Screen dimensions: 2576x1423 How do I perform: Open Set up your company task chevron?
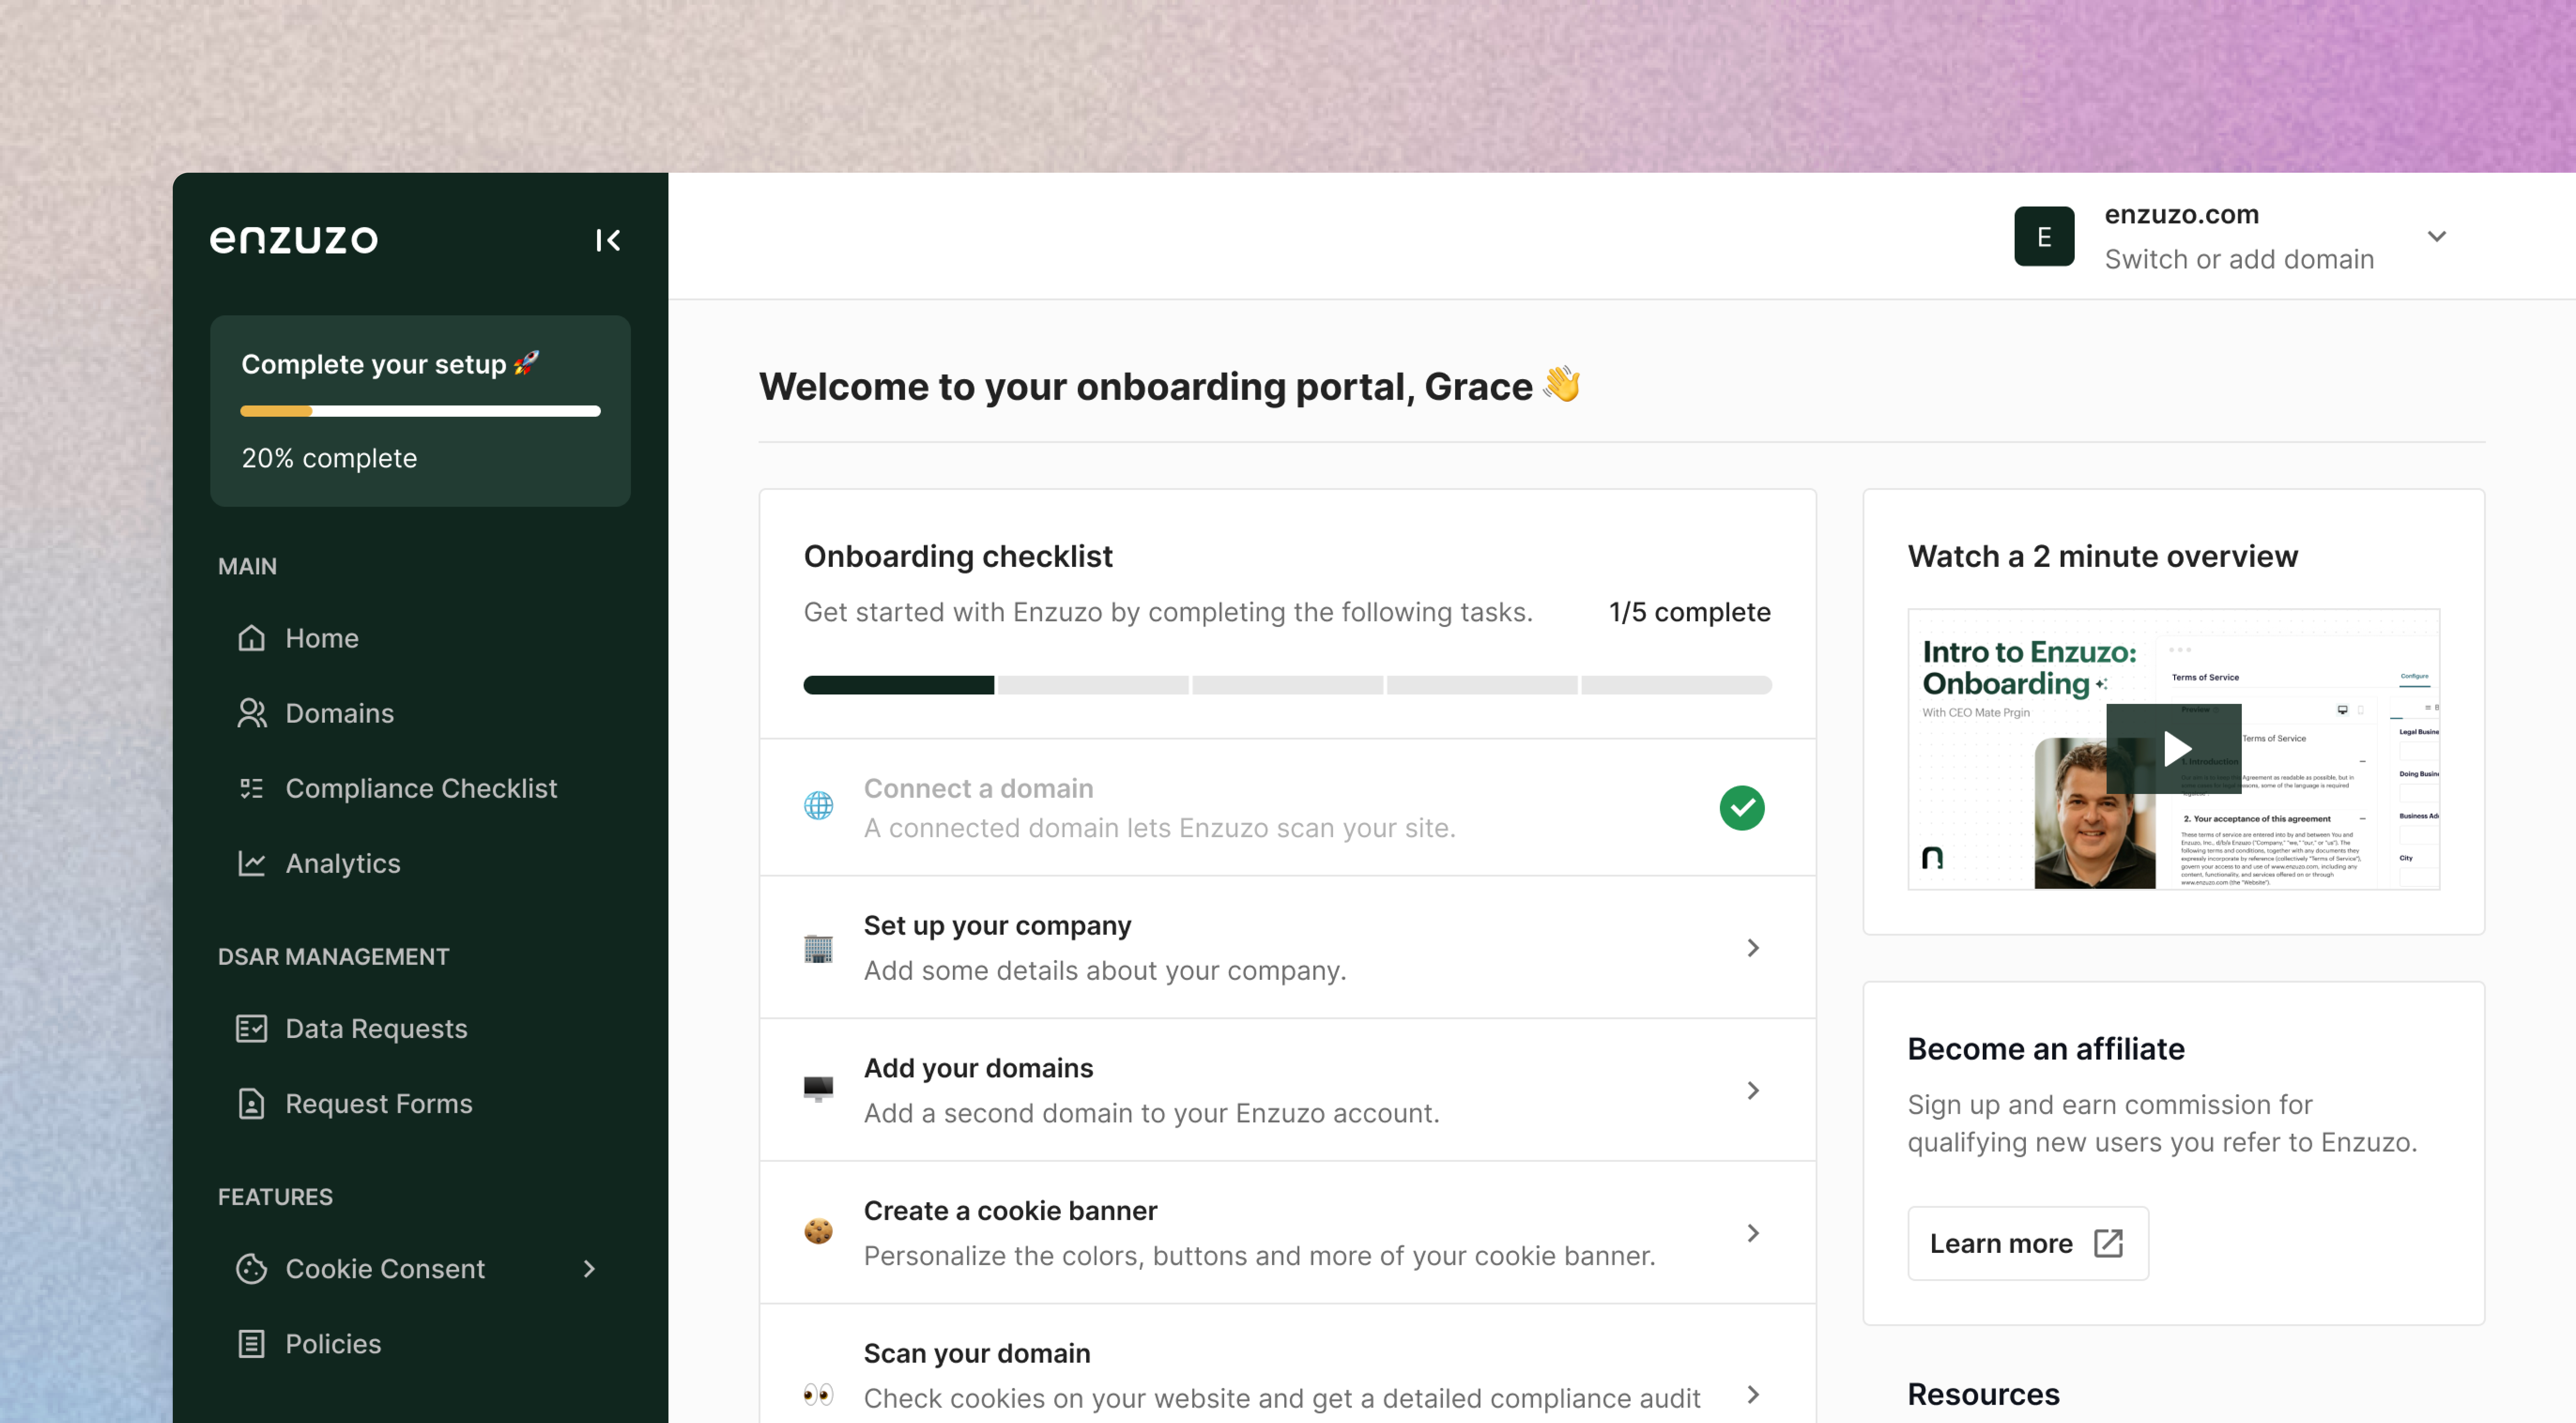pos(1752,947)
